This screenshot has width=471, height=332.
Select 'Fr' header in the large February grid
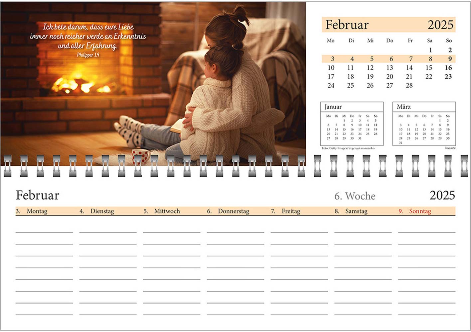point(410,41)
